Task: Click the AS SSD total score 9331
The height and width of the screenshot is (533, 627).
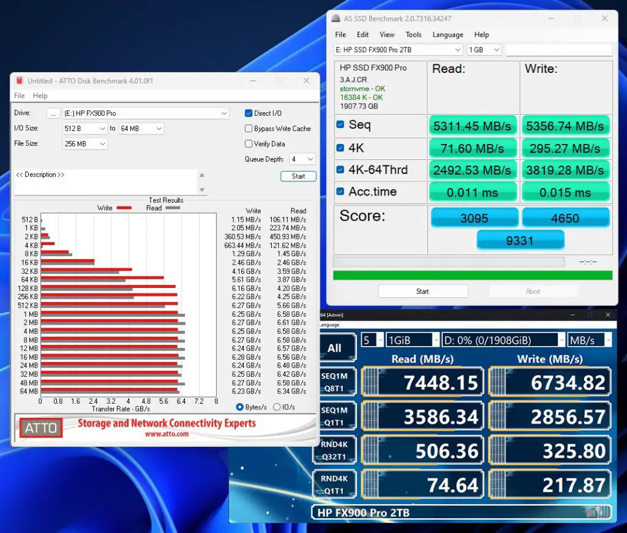Action: click(x=520, y=241)
